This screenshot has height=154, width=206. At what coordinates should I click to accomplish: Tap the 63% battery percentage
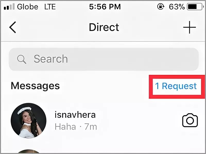(x=177, y=7)
